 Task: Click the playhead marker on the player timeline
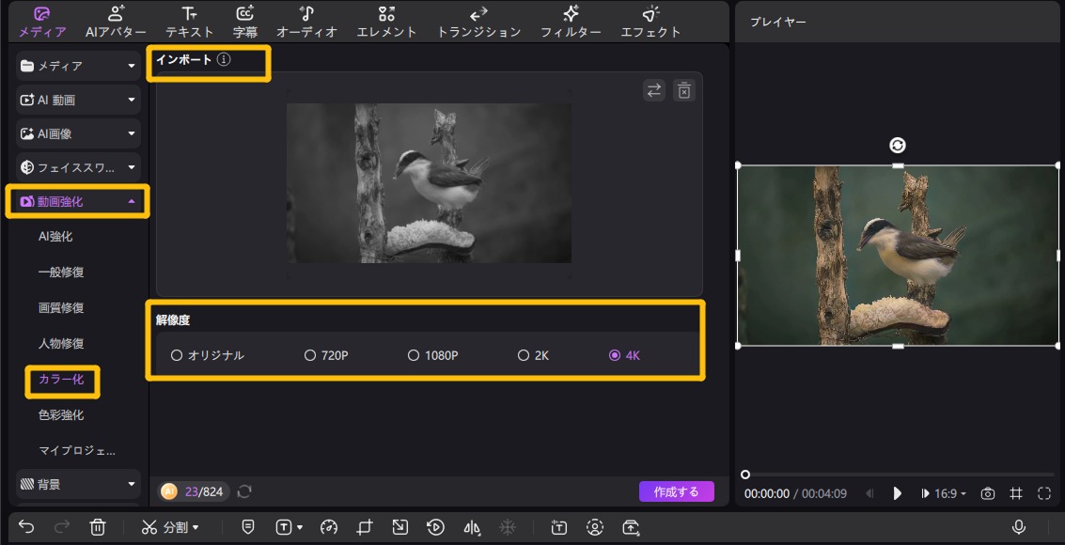tap(744, 475)
